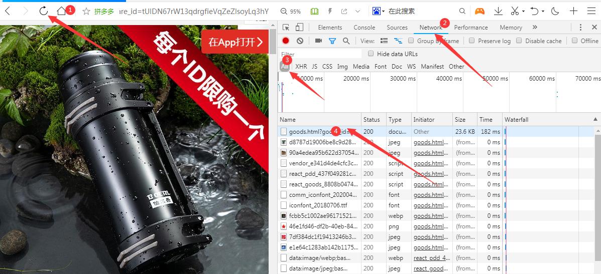Click the lightning speed-mode icon

point(330,12)
